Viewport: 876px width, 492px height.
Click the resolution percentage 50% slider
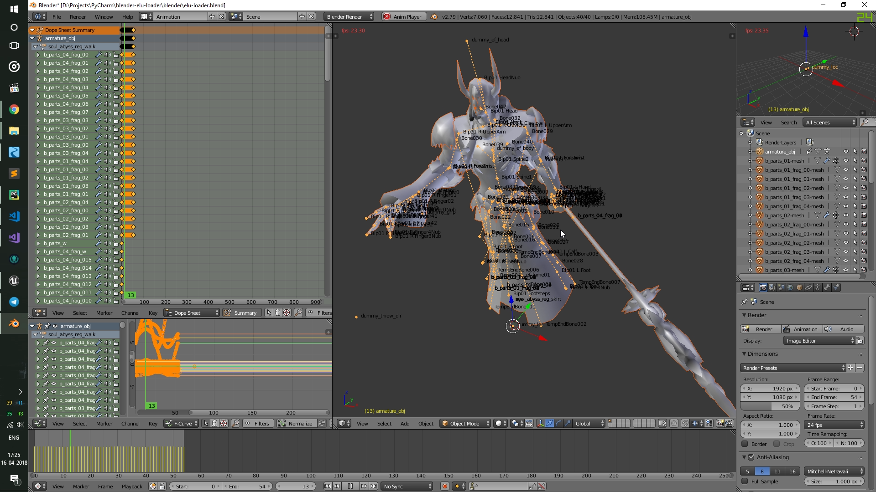pyautogui.click(x=770, y=406)
